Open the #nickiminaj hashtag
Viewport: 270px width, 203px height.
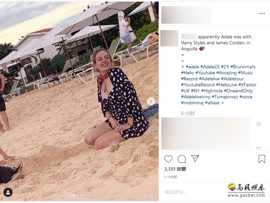[x=192, y=103]
